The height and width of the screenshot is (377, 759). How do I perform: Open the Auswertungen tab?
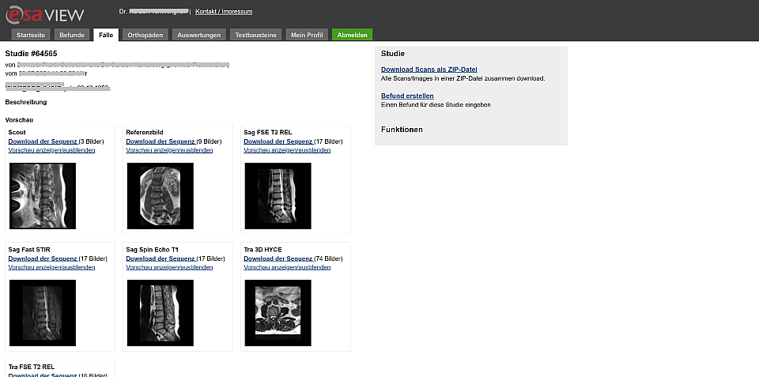(x=199, y=35)
